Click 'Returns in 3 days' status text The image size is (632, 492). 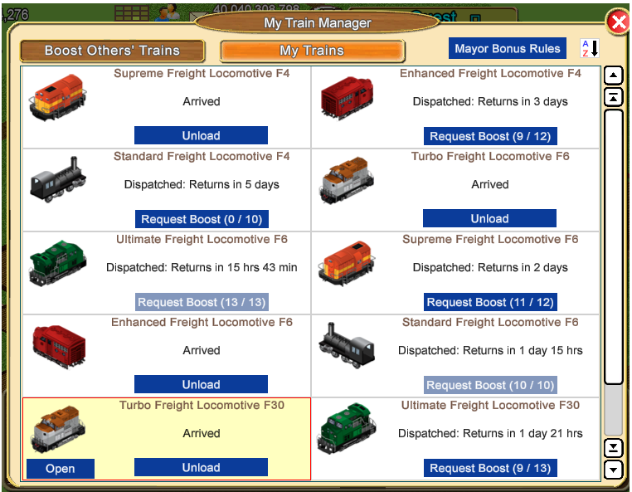[523, 101]
